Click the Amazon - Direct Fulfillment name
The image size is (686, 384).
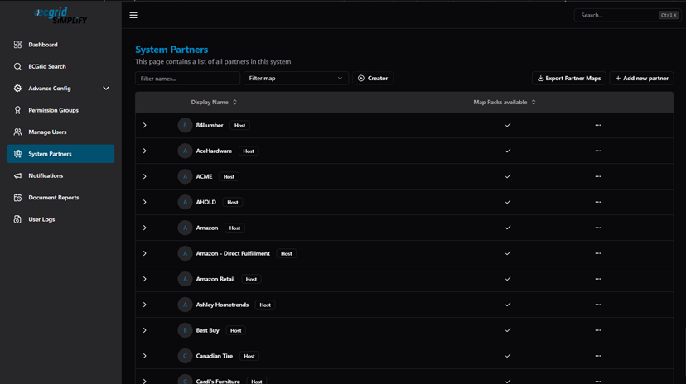[x=233, y=253]
